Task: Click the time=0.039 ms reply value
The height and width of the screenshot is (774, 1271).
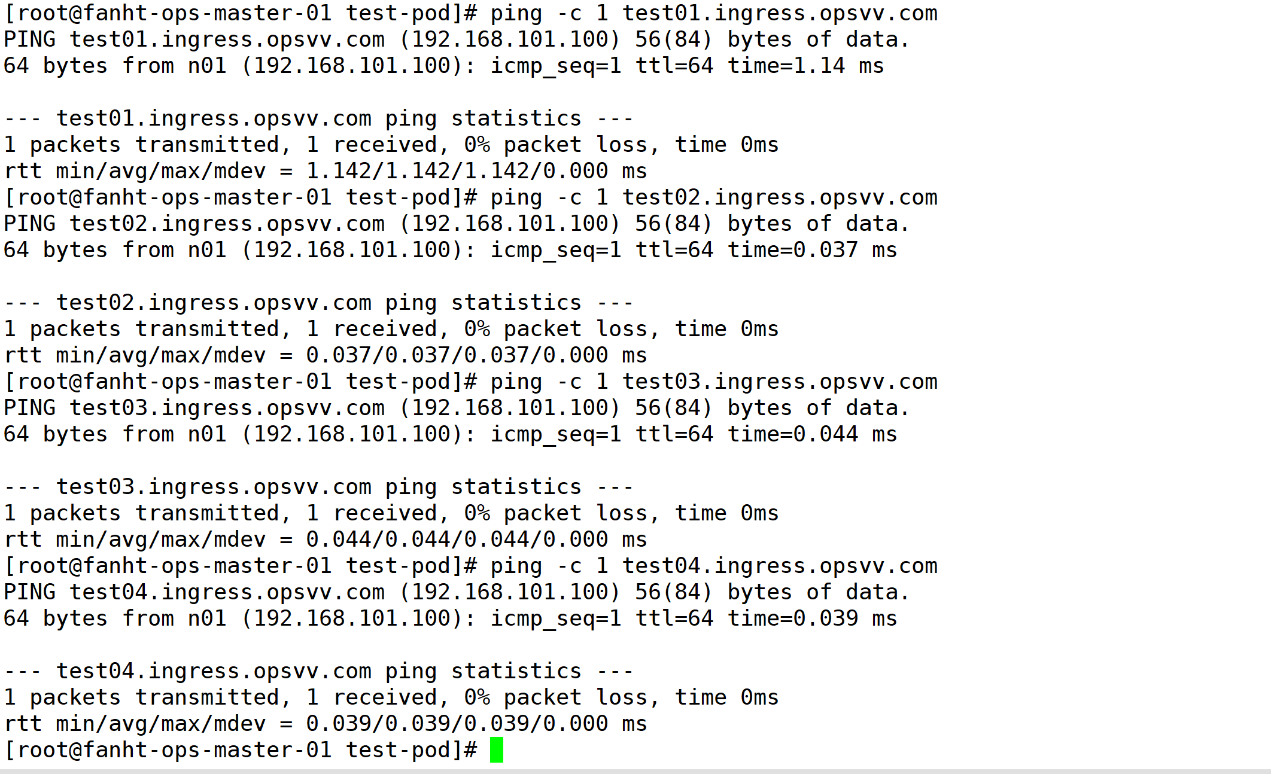Action: 812,618
